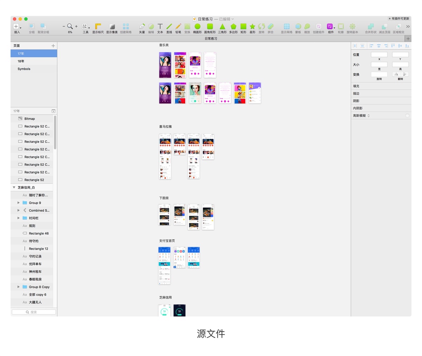Click the 有插件可更新 plugin update notice
Viewport: 422px width, 356px height.
click(x=399, y=18)
